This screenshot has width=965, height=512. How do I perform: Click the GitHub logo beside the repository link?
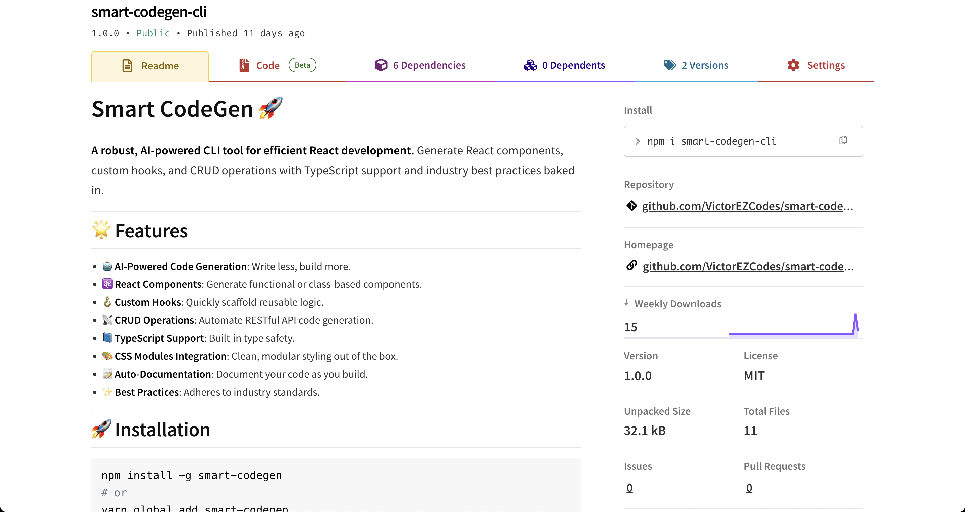(x=631, y=206)
